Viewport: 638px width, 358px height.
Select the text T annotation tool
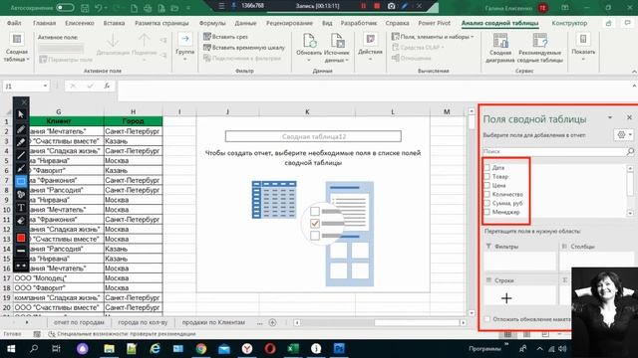point(21,208)
